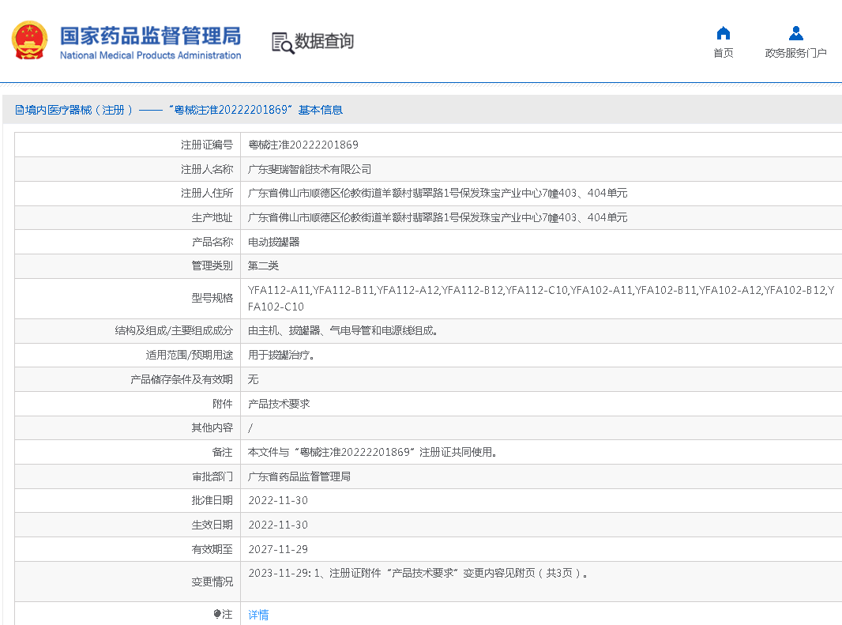Screen dimensions: 842x625
Task: Click registrant name 广东斐瑞智能技术有限公司
Action: pyautogui.click(x=310, y=169)
